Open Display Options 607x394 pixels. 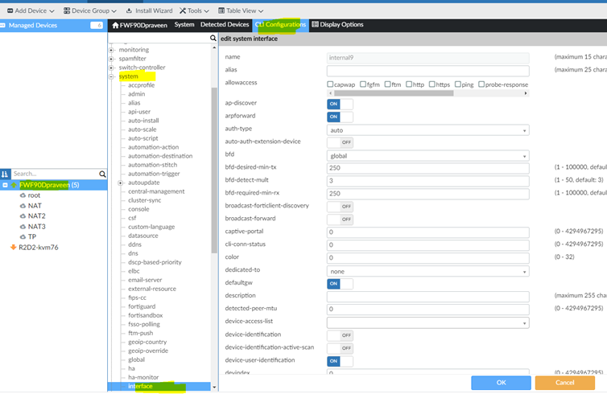pos(337,25)
